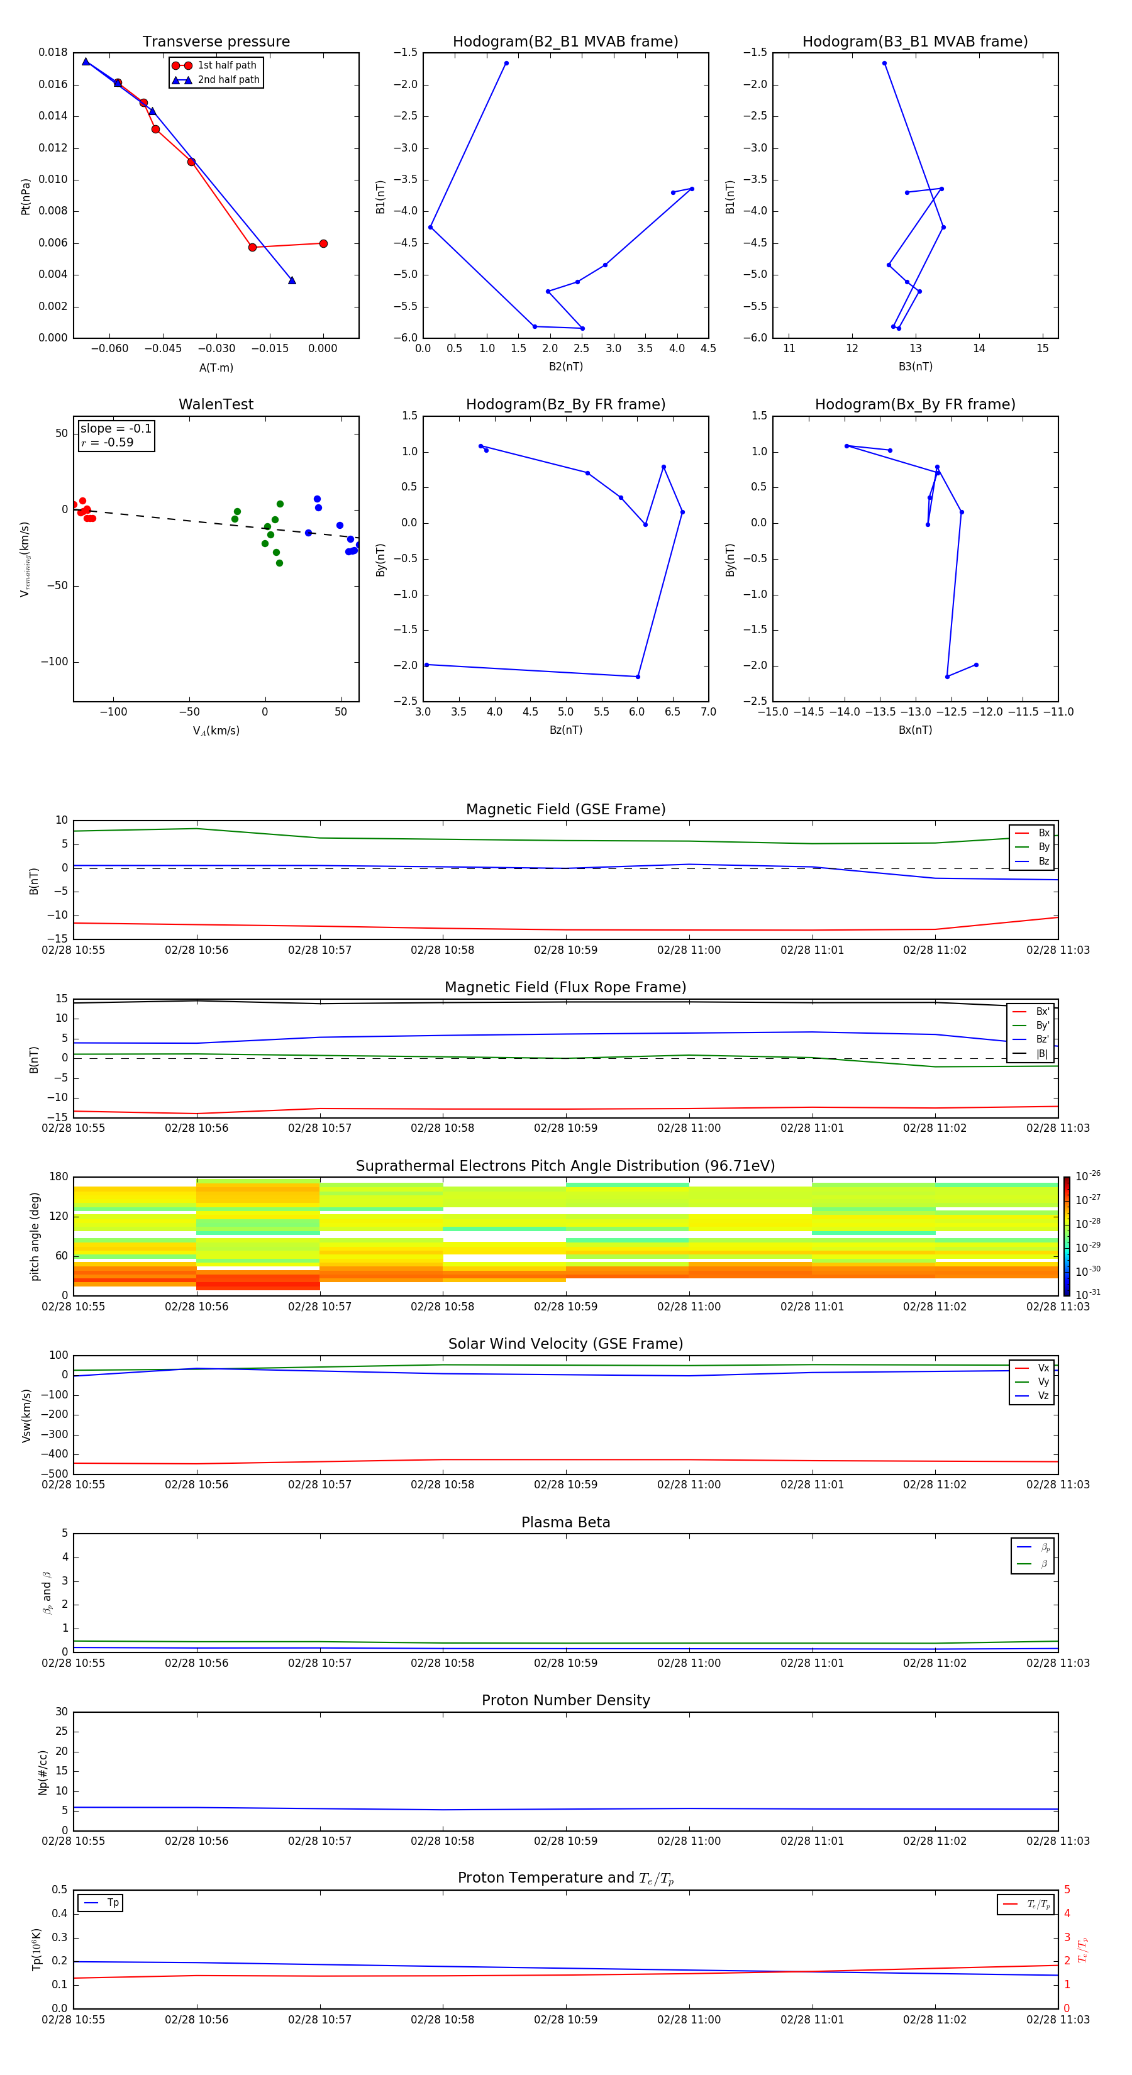The width and height of the screenshot is (1132, 2075).
Task: Click the "Proton Number Density" title
Action: tap(565, 1700)
